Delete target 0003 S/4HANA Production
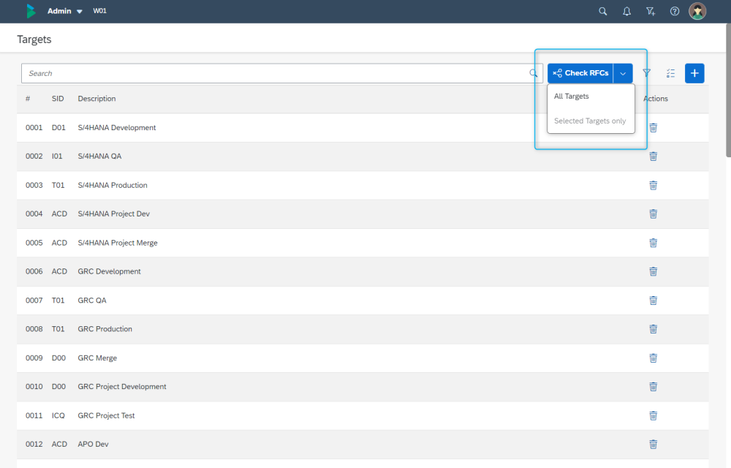The image size is (731, 468). (x=653, y=186)
